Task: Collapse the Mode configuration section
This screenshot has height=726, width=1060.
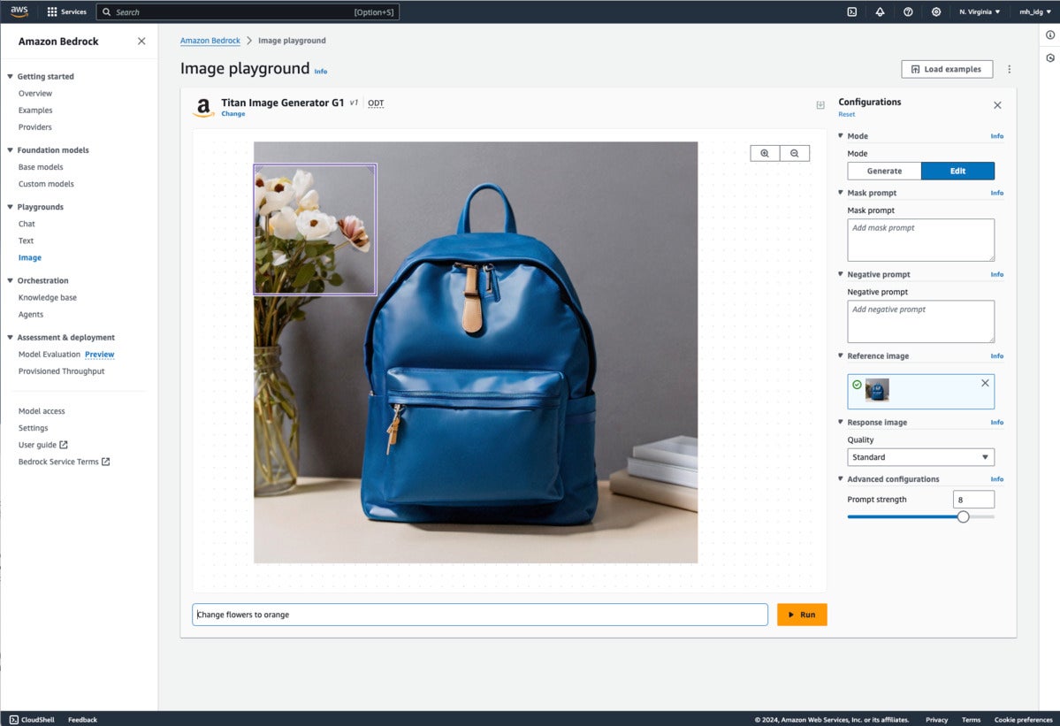Action: (840, 136)
